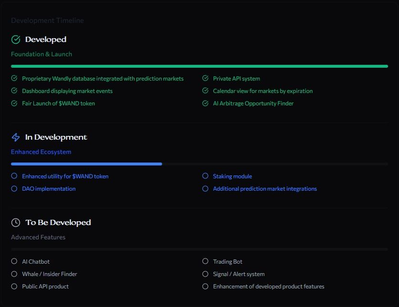
Task: Select the circle next to Staking module
Action: tap(205, 176)
